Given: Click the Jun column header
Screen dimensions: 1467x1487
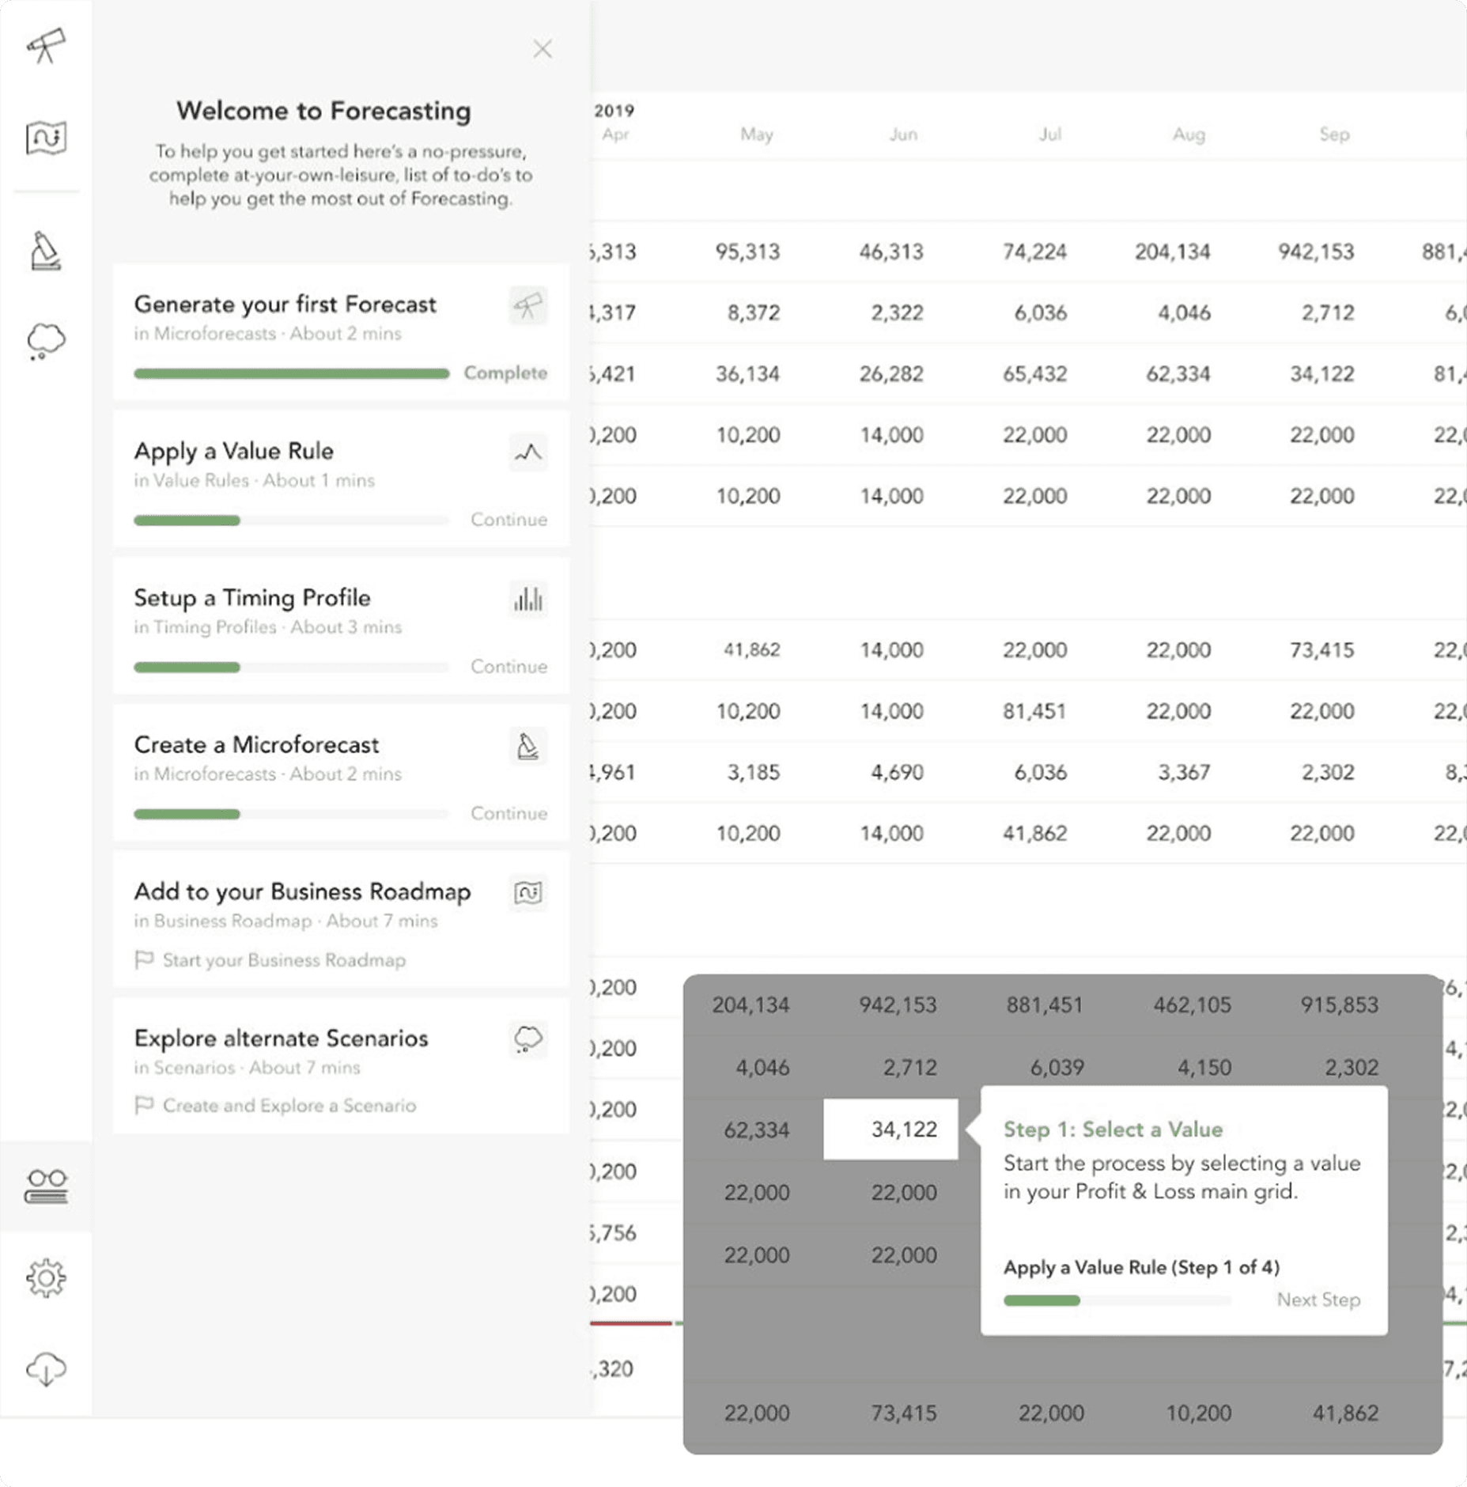Looking at the screenshot, I should pos(903,134).
